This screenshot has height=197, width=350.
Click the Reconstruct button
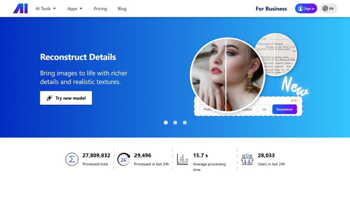tap(285, 109)
